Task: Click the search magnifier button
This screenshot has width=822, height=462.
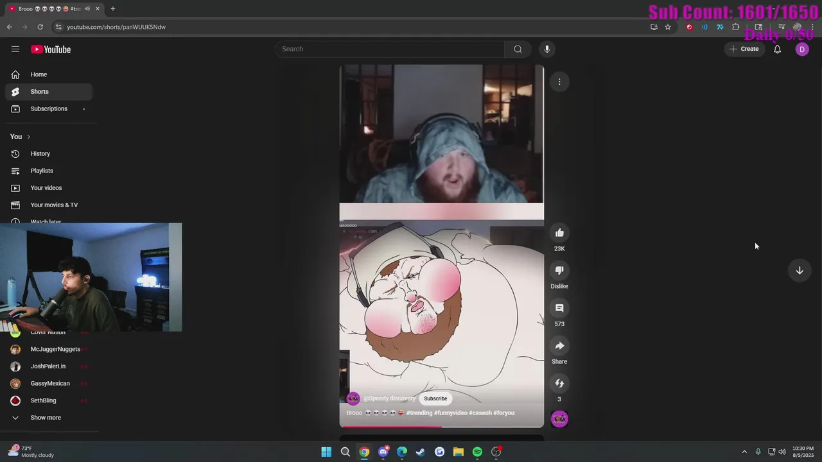Action: (x=518, y=49)
